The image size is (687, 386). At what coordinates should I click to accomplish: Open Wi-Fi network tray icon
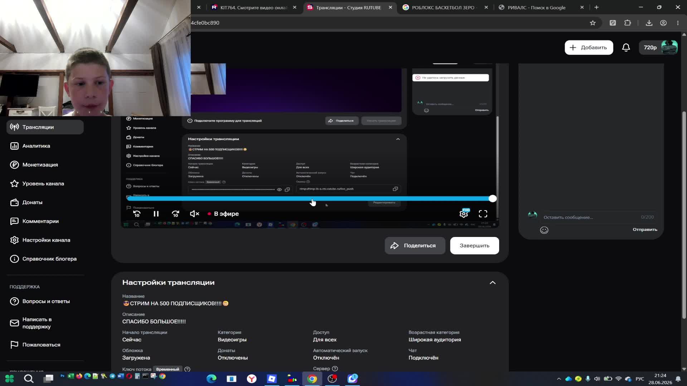click(619, 379)
